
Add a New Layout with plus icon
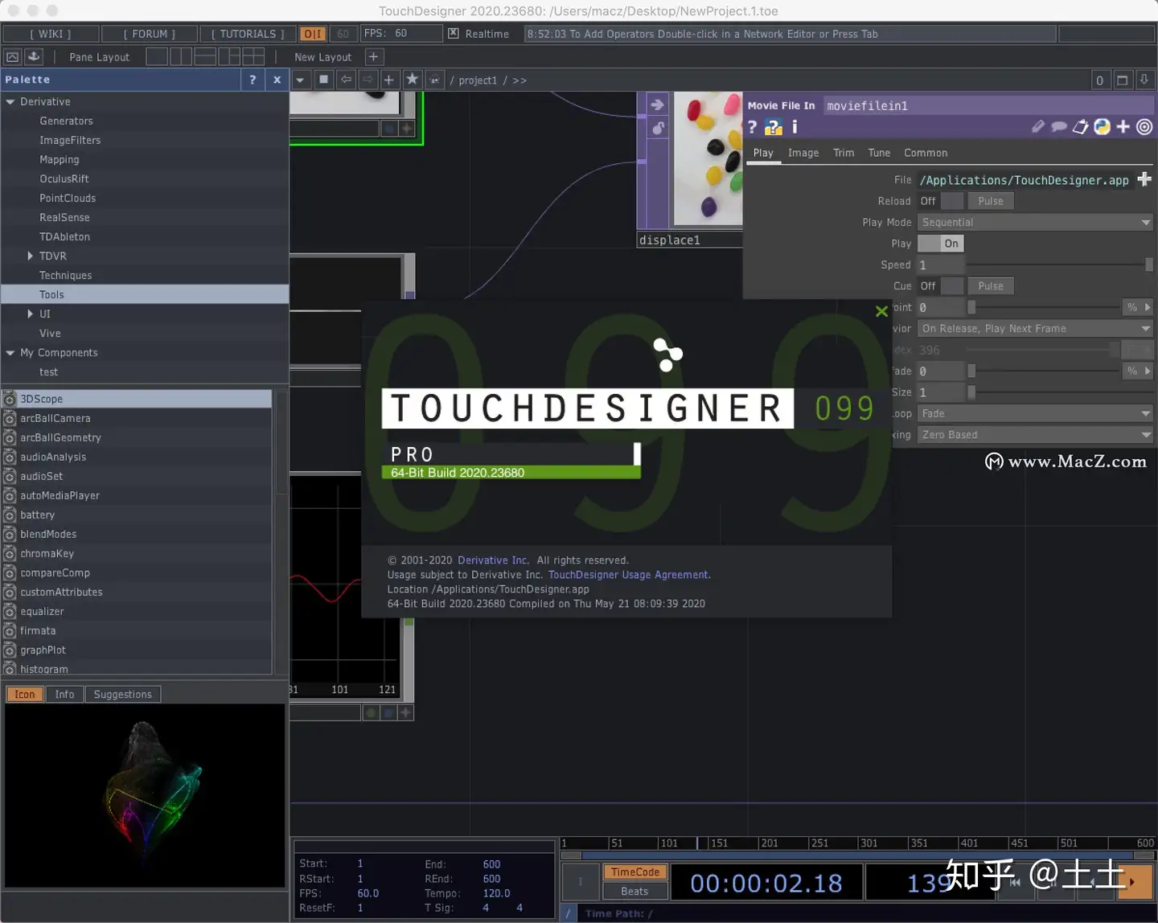click(x=373, y=56)
